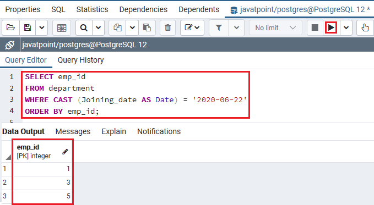Open the Statistics tab
The image size is (374, 205).
93,9
